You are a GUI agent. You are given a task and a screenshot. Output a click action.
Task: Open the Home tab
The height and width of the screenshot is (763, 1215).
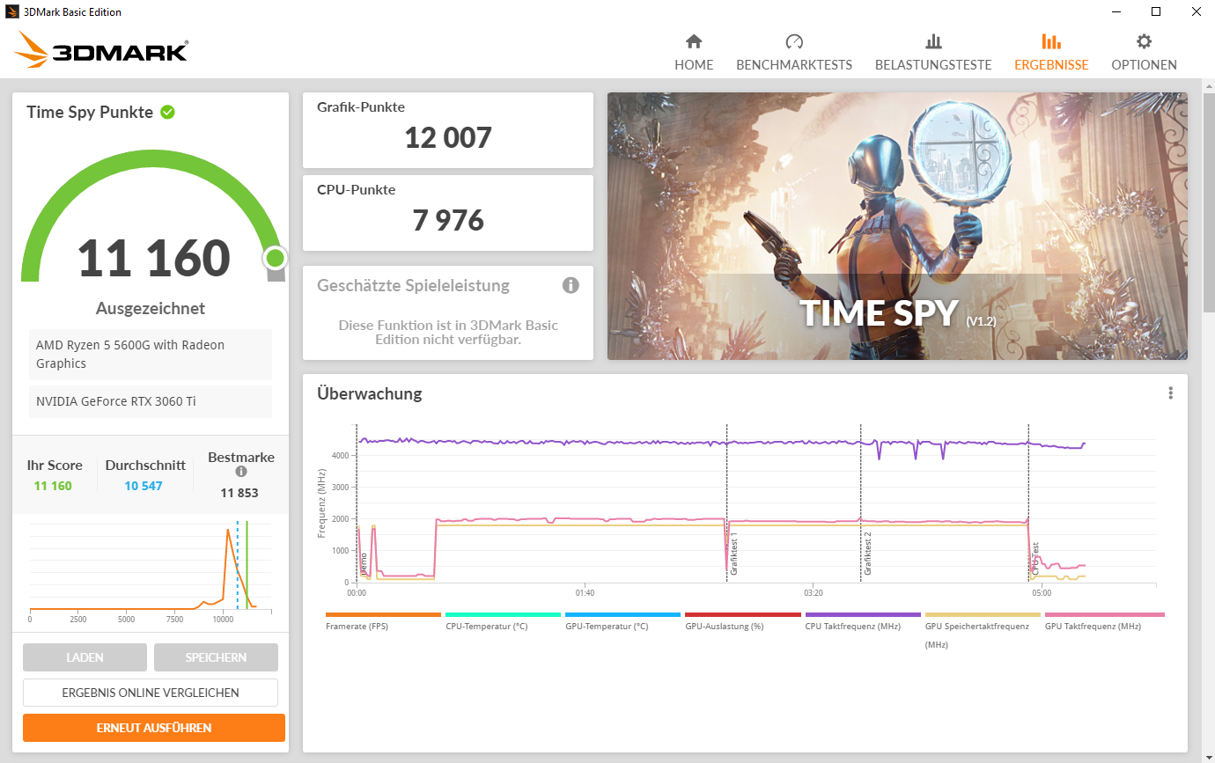pos(694,53)
